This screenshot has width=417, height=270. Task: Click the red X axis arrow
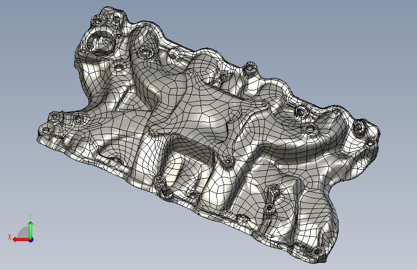pyautogui.click(x=21, y=240)
